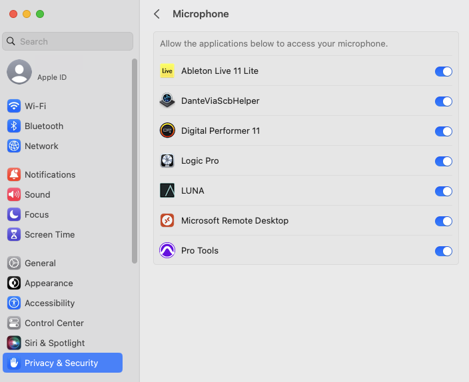
Task: Click in the Search field
Action: (67, 41)
